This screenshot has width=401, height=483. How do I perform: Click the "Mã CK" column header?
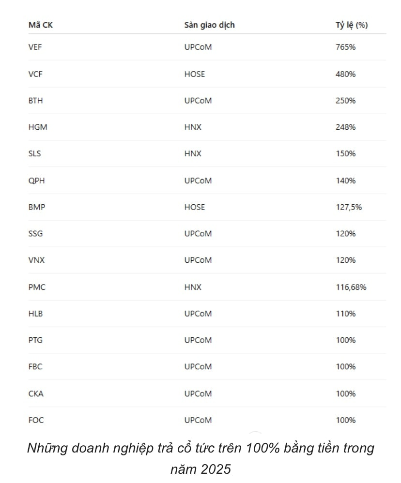[41, 25]
